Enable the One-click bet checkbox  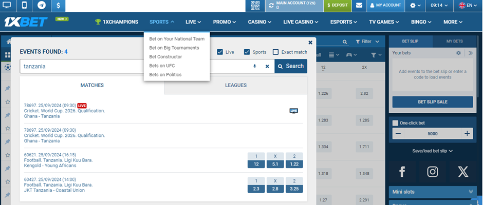pyautogui.click(x=395, y=123)
